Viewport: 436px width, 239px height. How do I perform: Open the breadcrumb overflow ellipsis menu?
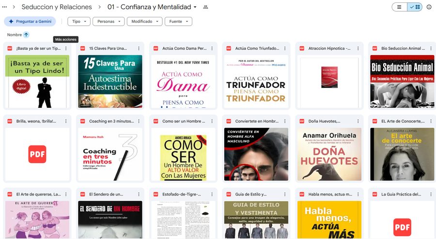(4, 7)
